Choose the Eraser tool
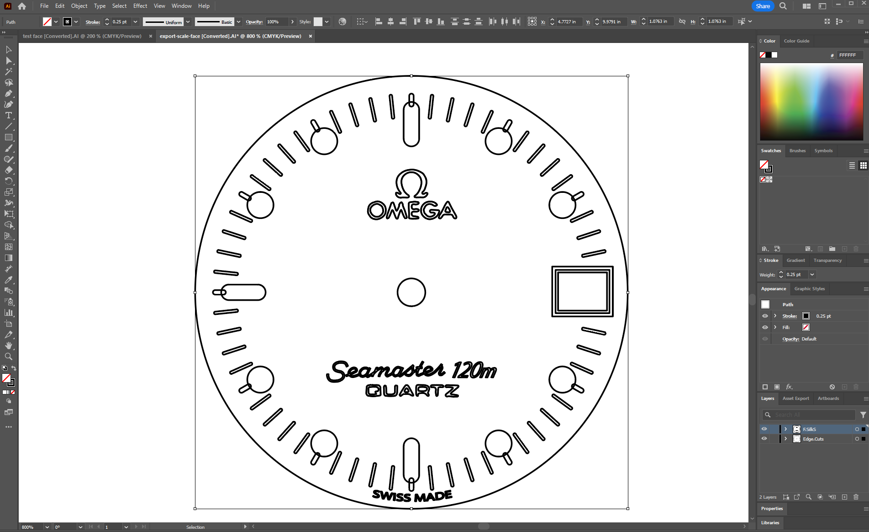This screenshot has height=532, width=869. point(9,170)
